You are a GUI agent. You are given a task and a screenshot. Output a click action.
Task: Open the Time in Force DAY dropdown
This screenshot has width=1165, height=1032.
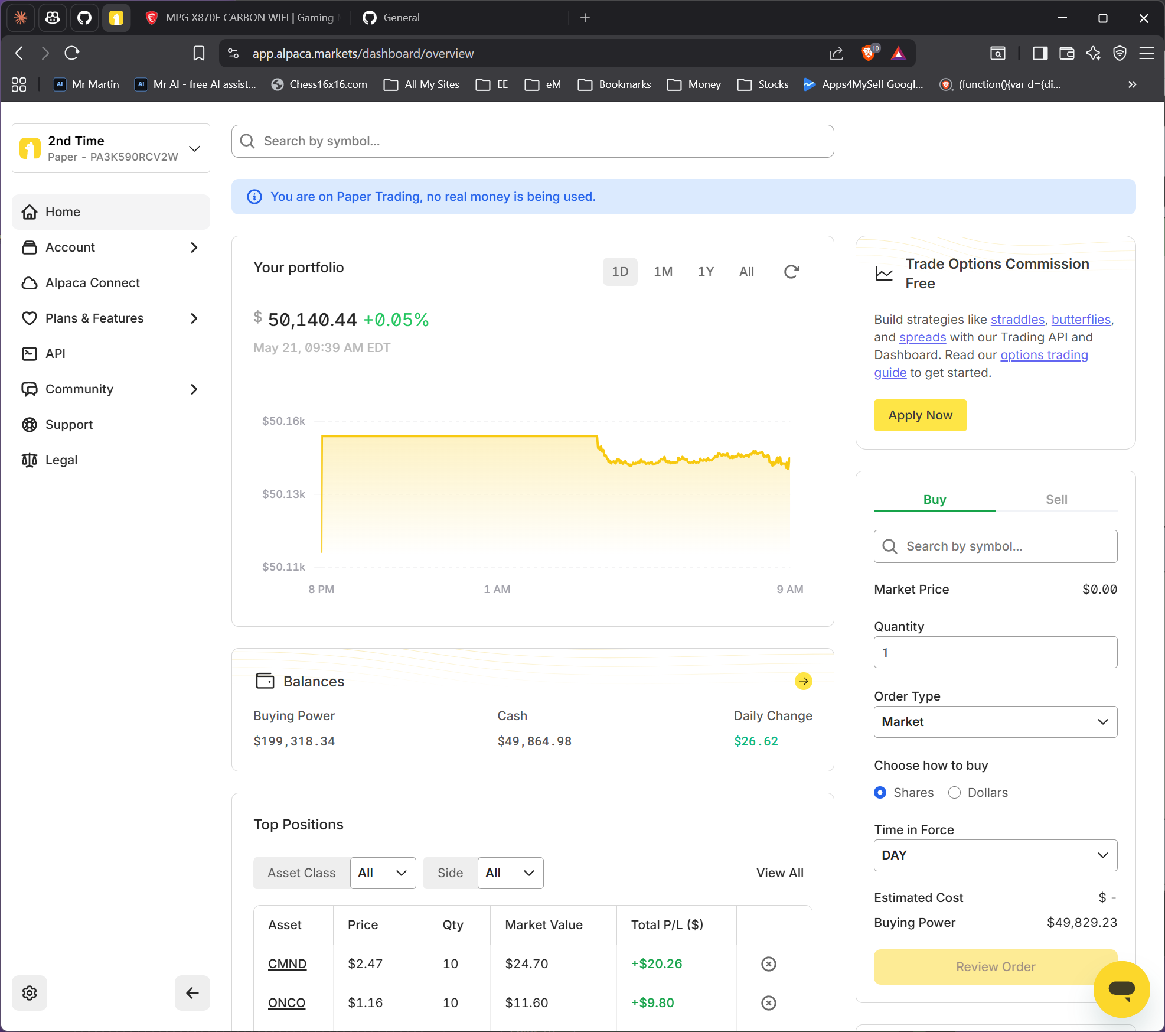[x=995, y=855]
